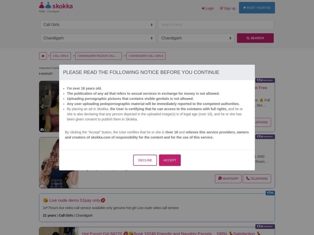Viewport: 314px width, 235px height.
Task: Decline the age notice
Action: coord(145,160)
